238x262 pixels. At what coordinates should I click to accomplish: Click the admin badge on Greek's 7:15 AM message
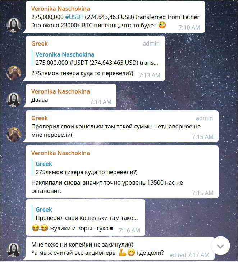[204, 118]
